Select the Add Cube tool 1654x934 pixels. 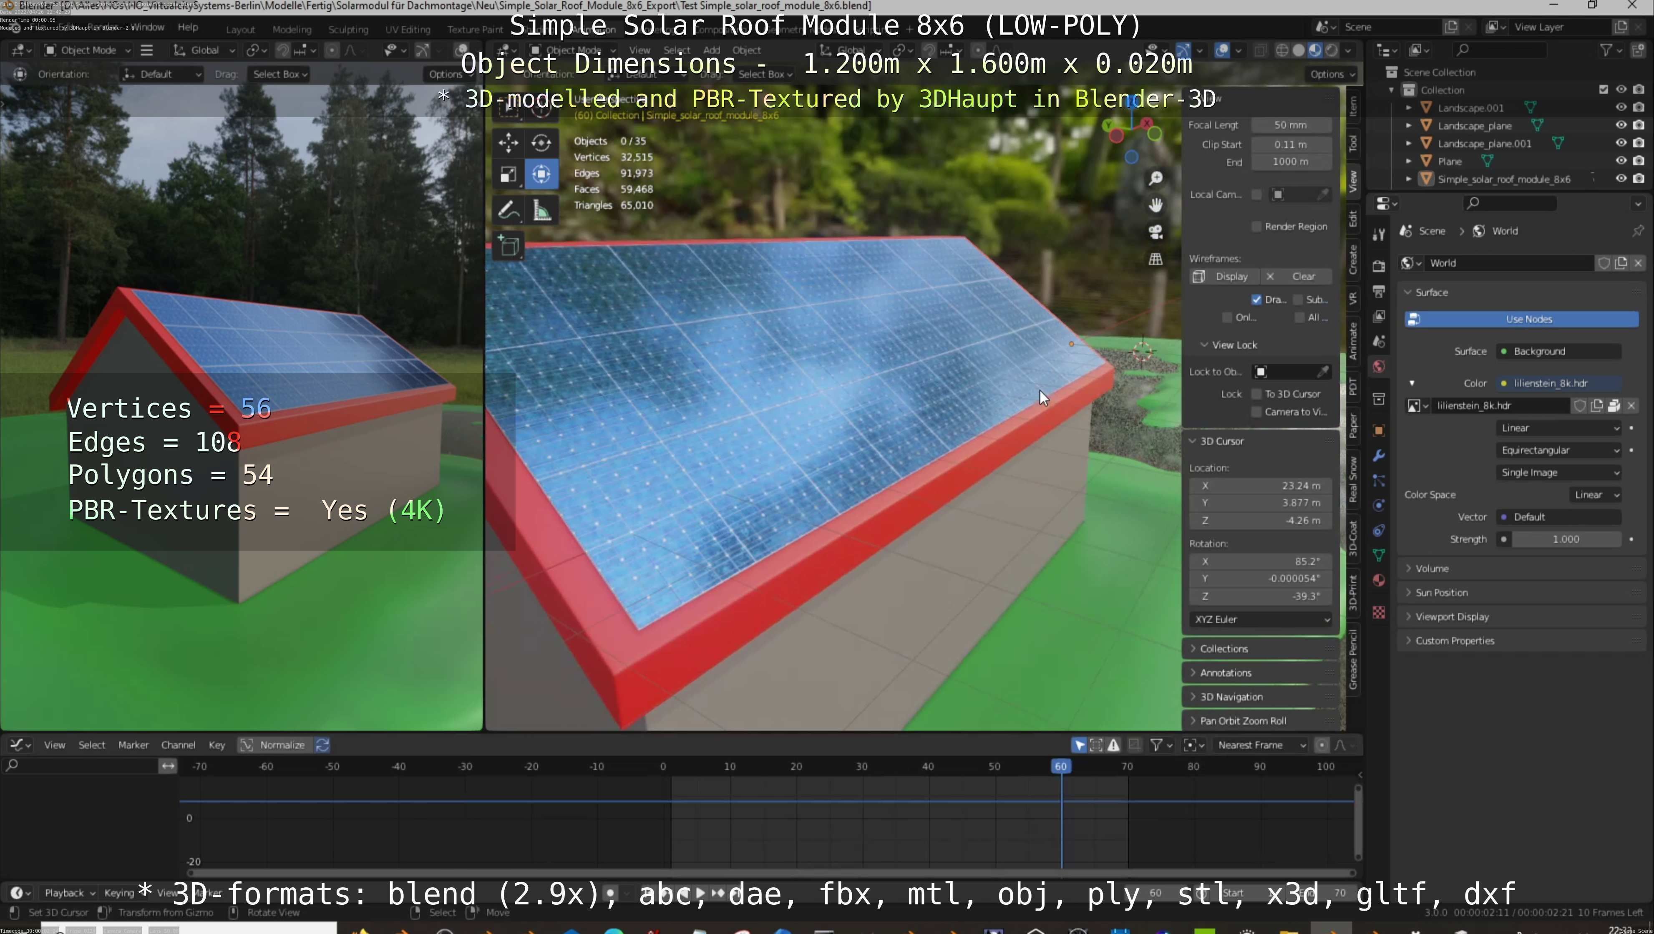point(509,246)
